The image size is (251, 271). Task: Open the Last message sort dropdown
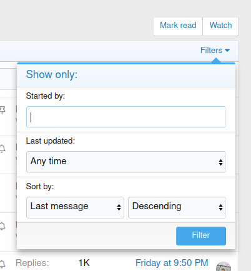coord(75,207)
